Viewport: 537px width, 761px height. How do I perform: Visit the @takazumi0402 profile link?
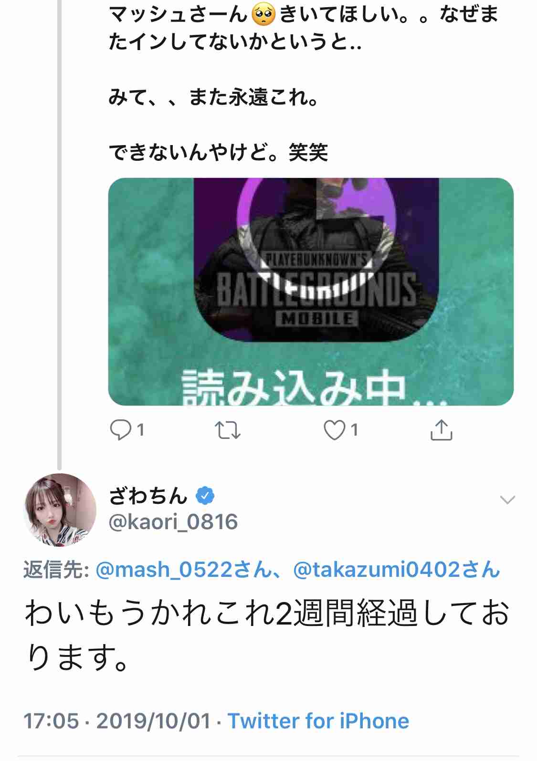pos(396,570)
